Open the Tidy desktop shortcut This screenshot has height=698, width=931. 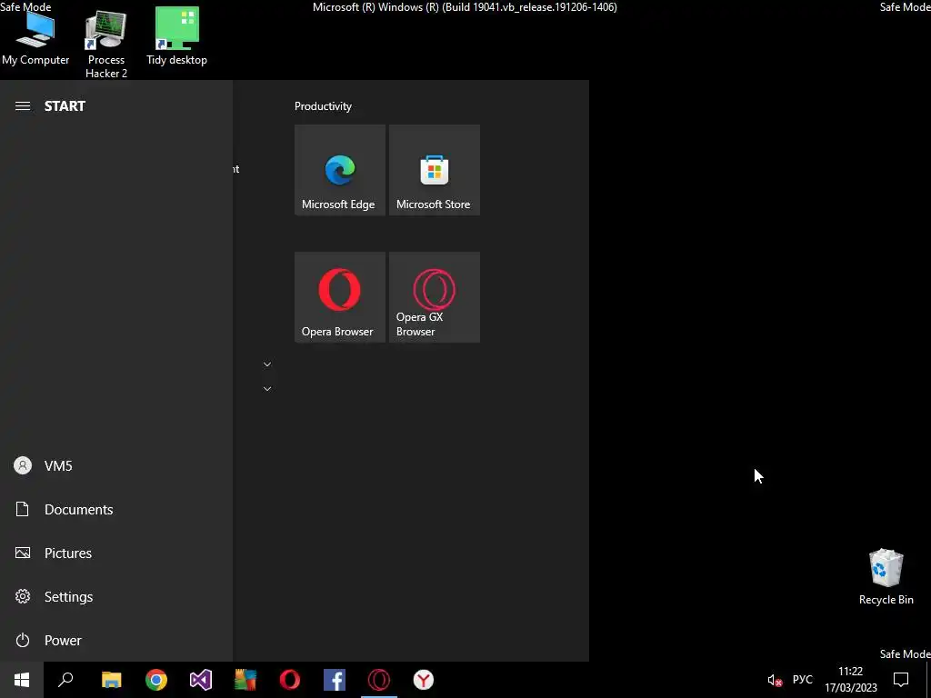[x=177, y=36]
